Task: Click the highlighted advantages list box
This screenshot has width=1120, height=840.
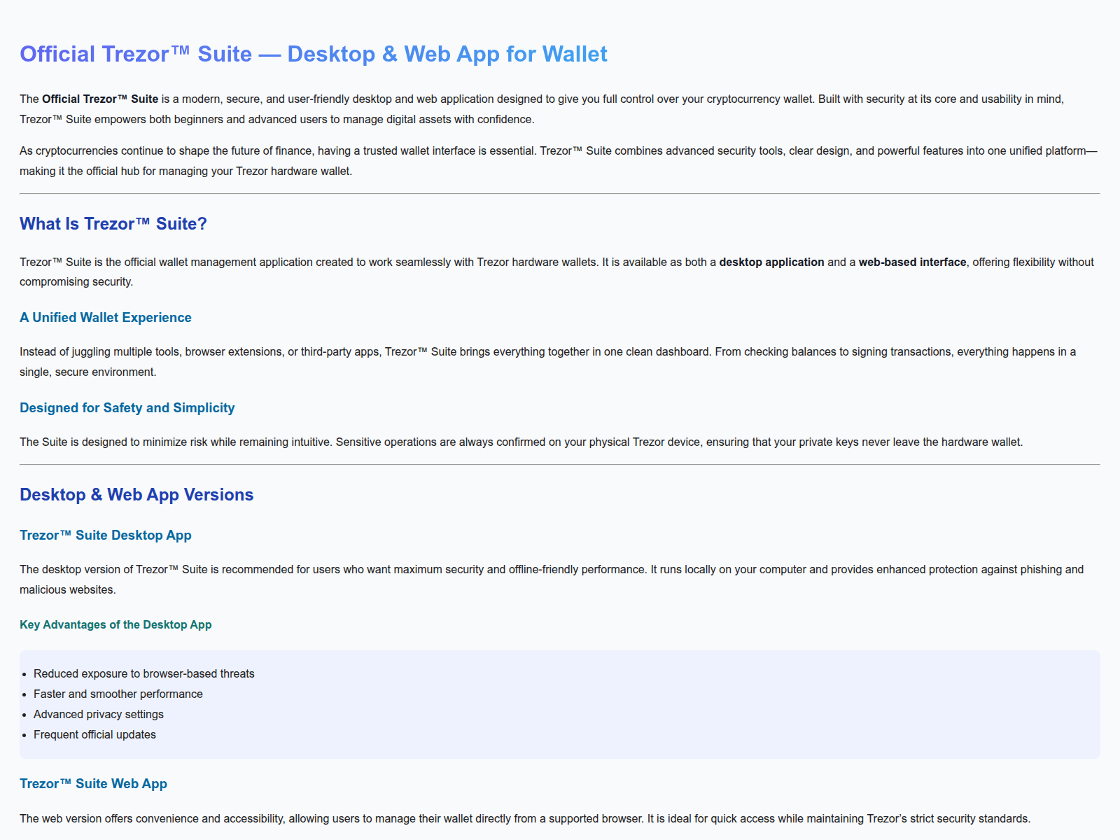Action: click(560, 703)
